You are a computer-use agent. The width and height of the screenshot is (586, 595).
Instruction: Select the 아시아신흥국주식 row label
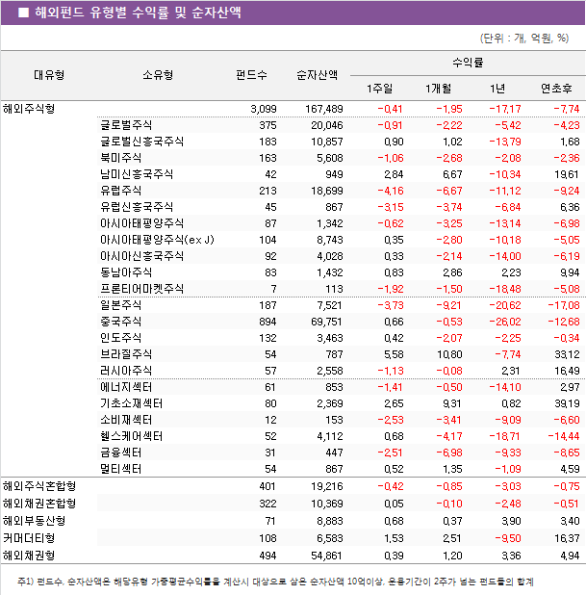tap(141, 256)
